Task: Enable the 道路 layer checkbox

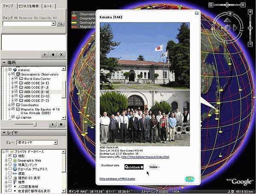Action: (10, 173)
